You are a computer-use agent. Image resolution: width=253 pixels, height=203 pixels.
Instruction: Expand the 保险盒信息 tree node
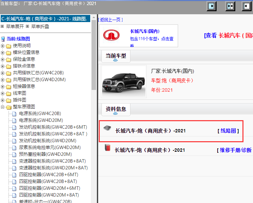tap(2, 59)
